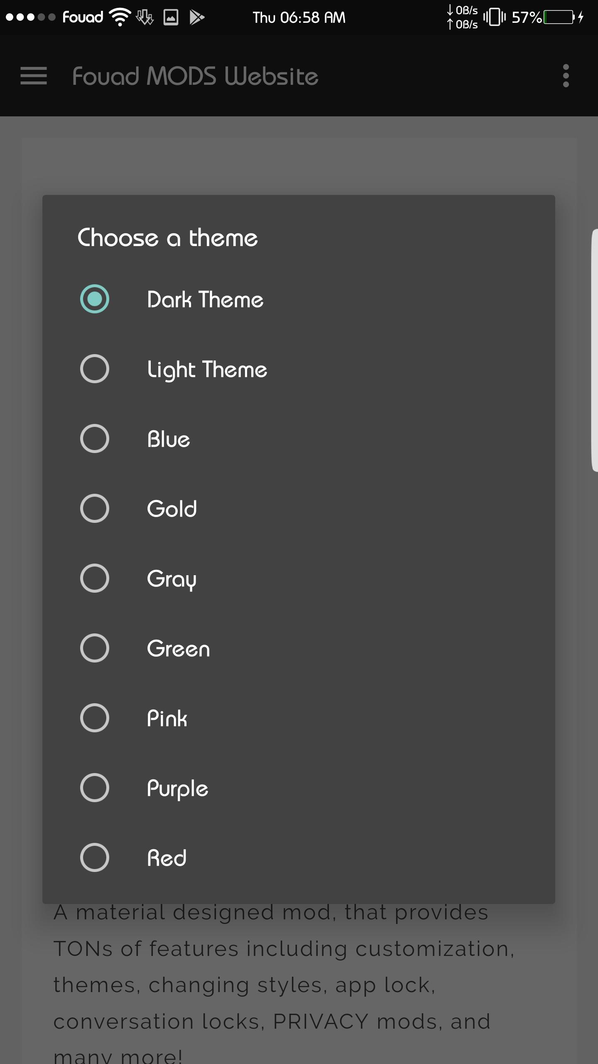Tap the download notification icon
This screenshot has width=598, height=1064.
[145, 17]
